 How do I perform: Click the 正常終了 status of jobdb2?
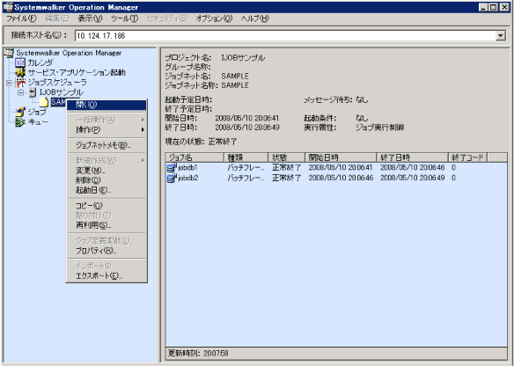point(286,178)
